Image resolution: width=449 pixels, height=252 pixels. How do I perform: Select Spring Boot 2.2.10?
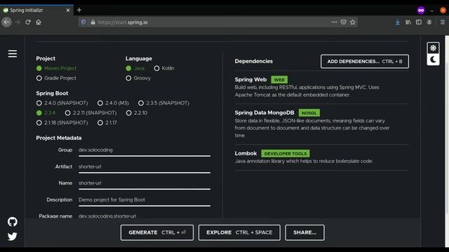pos(137,113)
